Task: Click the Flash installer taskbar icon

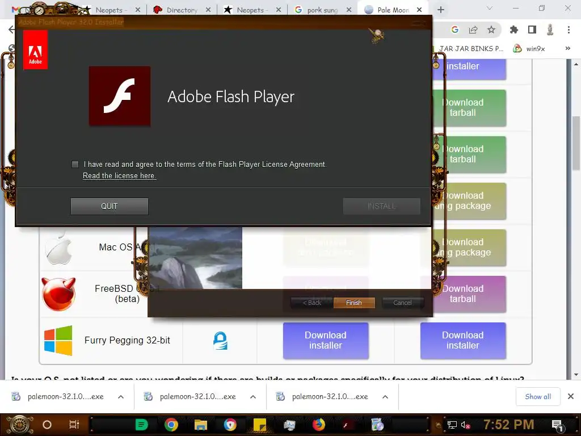Action: [x=348, y=425]
